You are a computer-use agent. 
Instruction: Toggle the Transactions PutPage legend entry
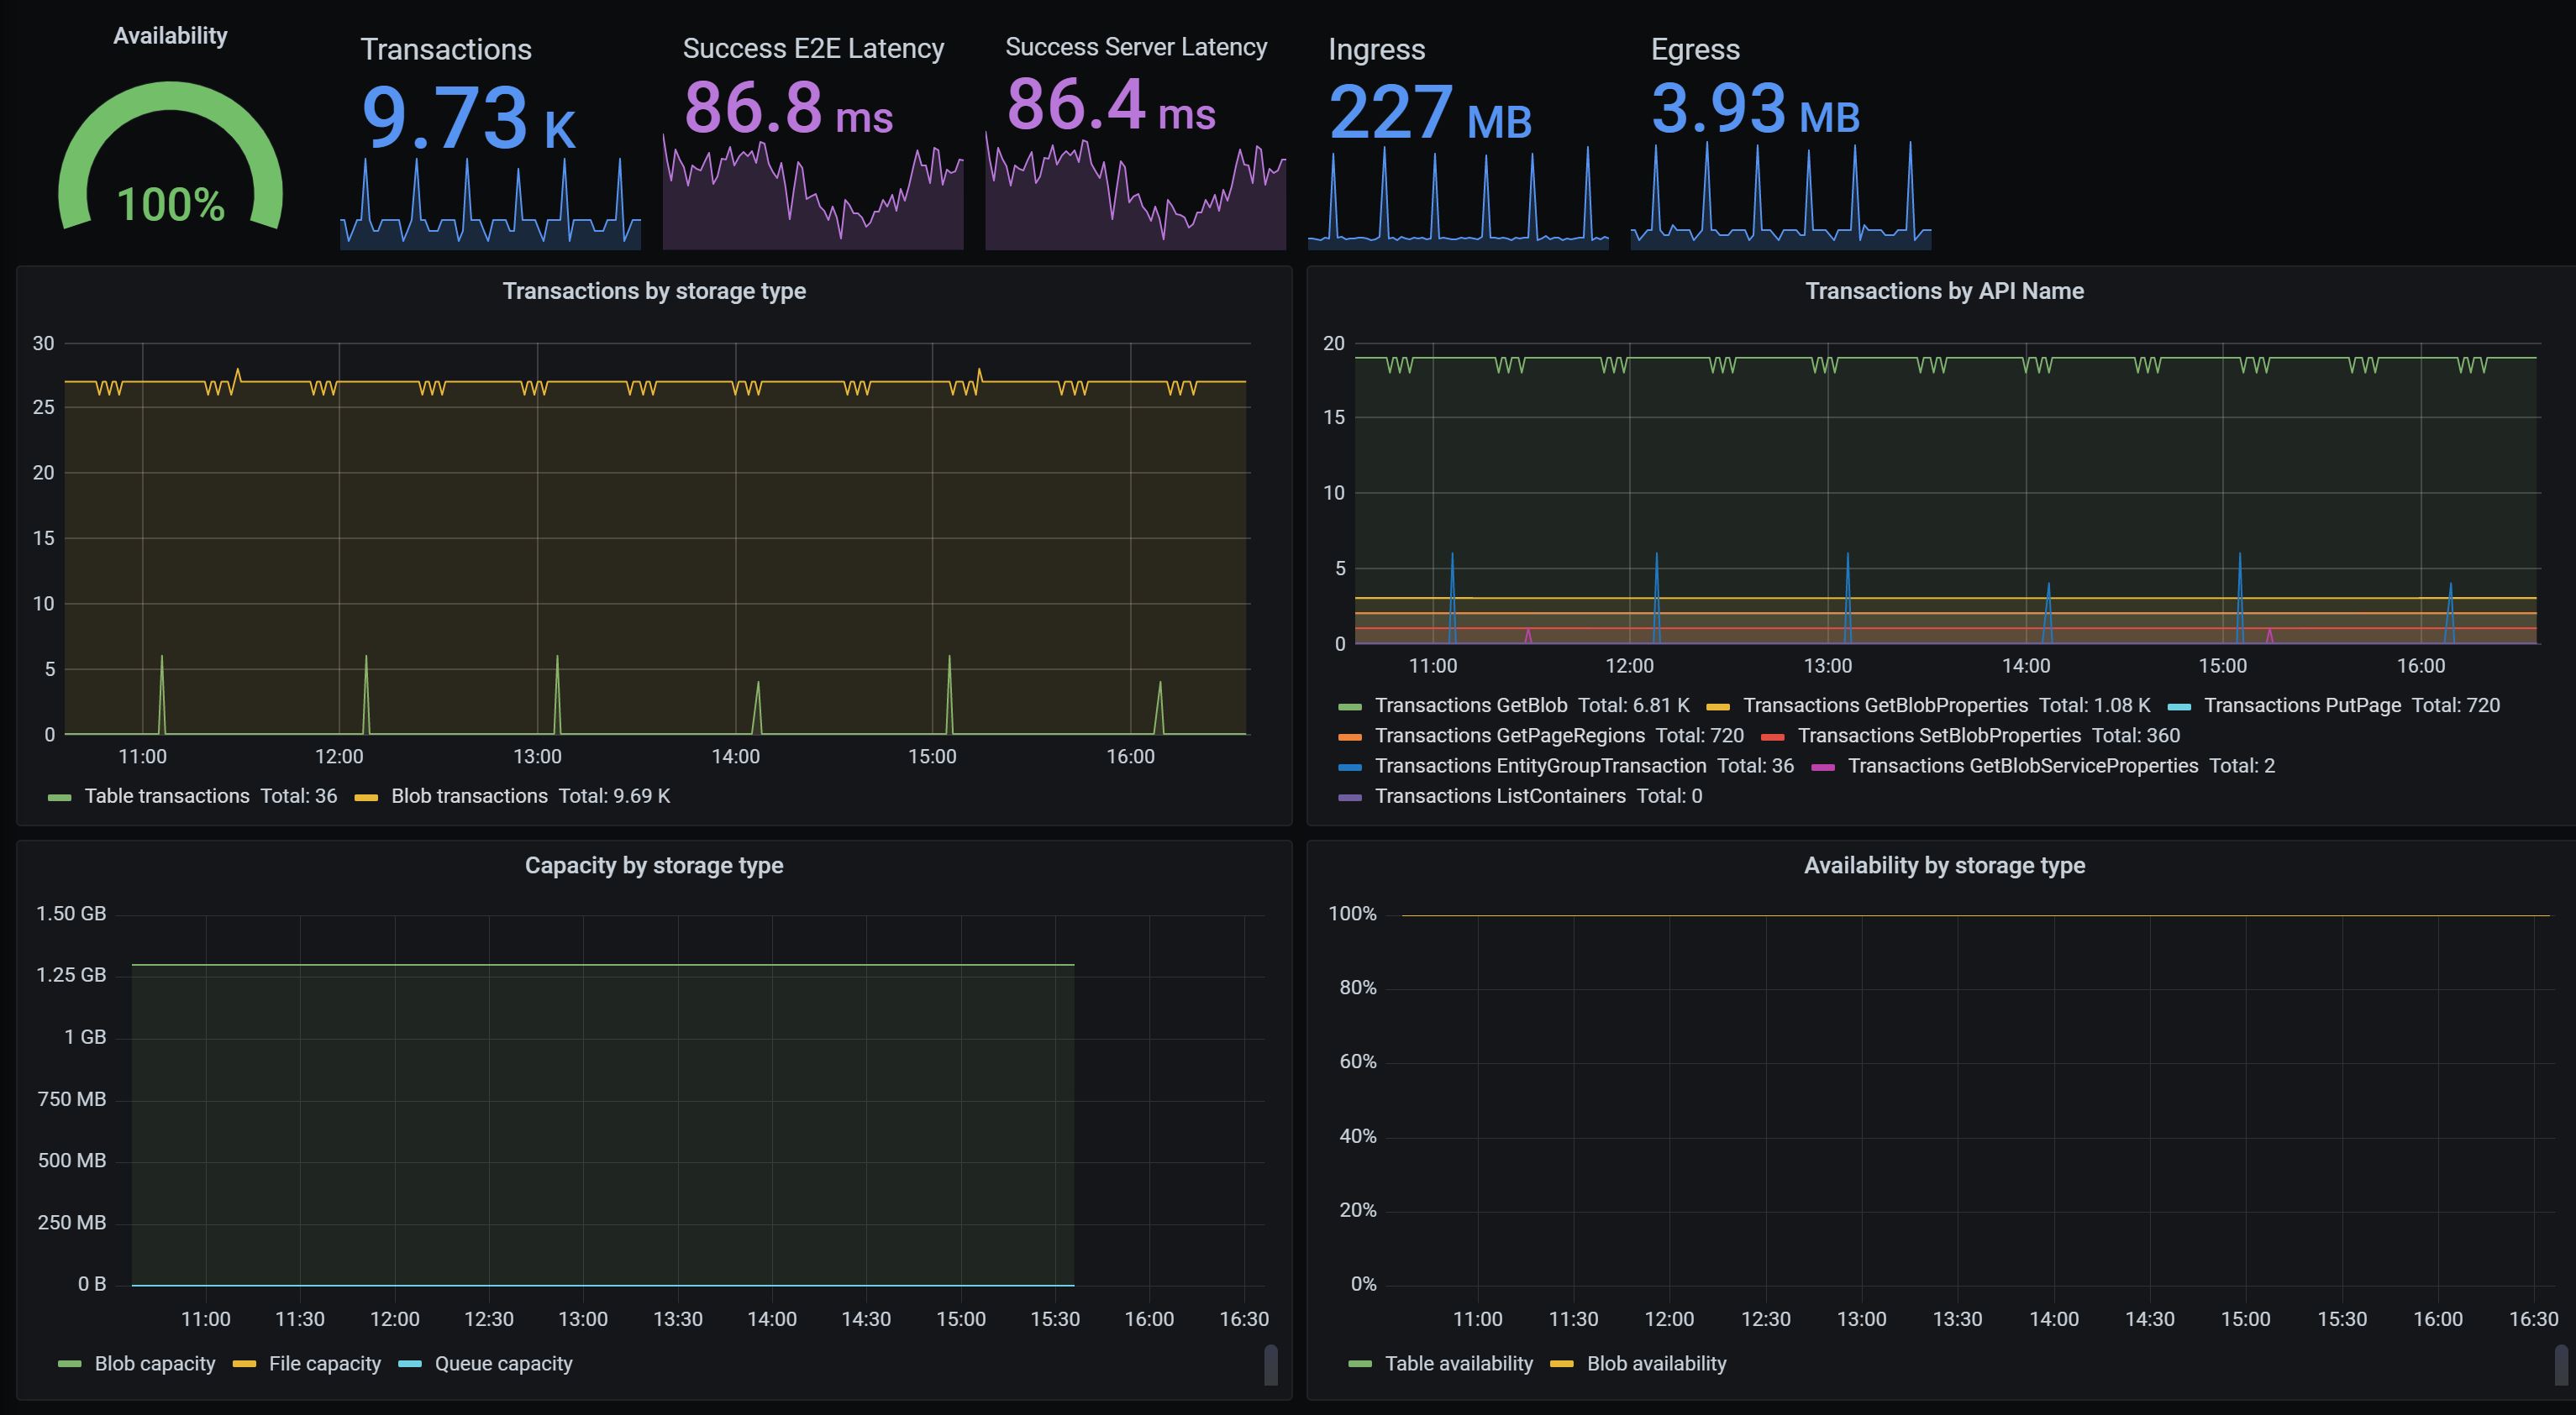coord(2302,705)
